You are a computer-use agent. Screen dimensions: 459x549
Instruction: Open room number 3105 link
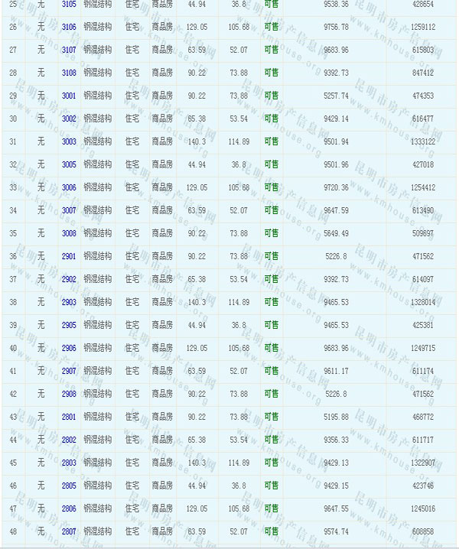pos(69,4)
